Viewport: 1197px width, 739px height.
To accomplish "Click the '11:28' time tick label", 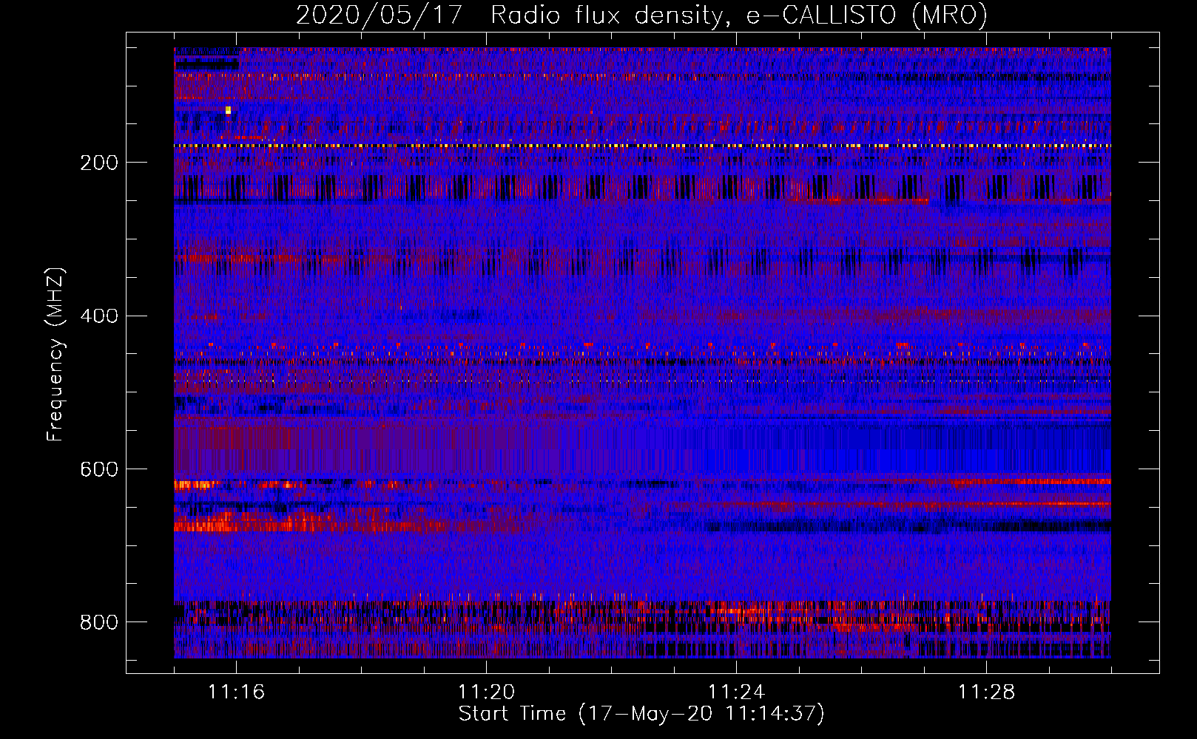I will (x=986, y=692).
